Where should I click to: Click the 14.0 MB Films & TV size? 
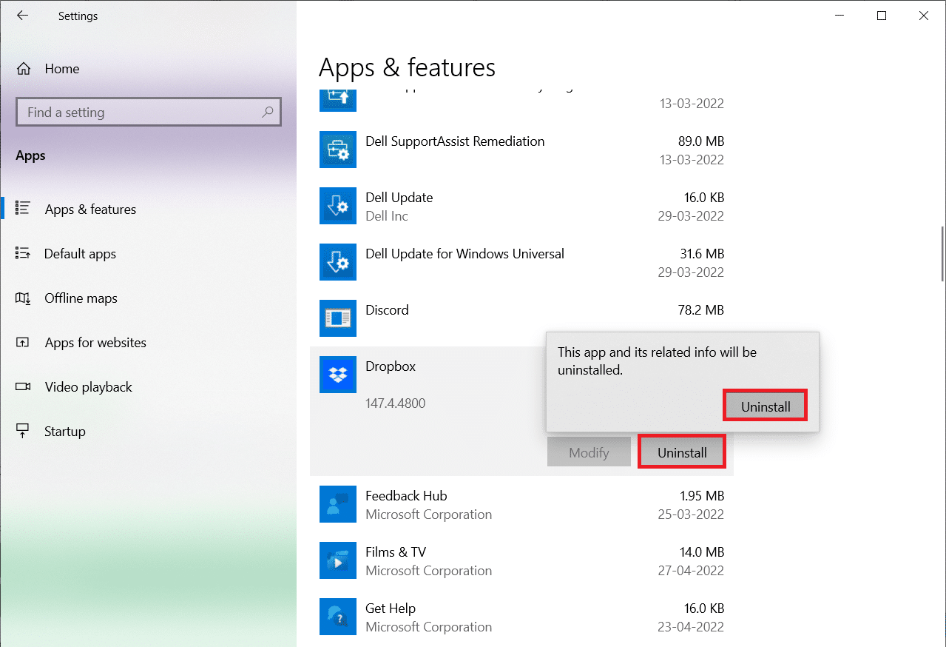point(700,552)
